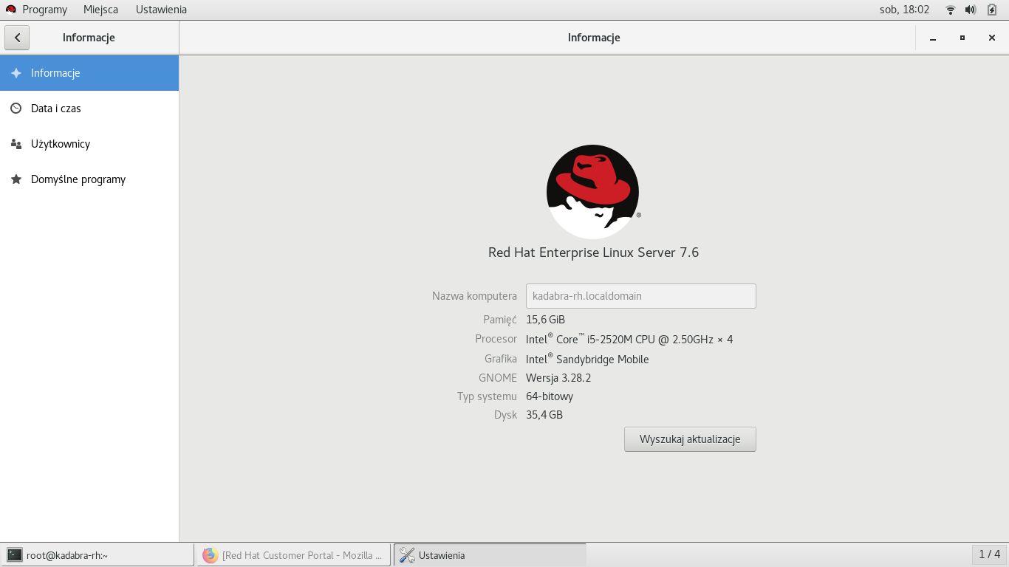The image size is (1009, 567).
Task: Click the terminal icon in taskbar
Action: (15, 555)
